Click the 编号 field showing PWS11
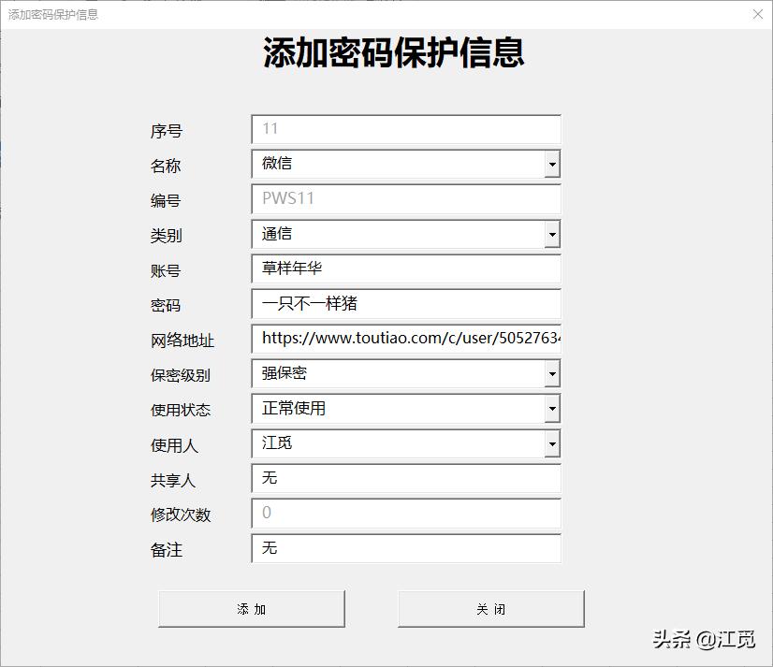 [405, 198]
